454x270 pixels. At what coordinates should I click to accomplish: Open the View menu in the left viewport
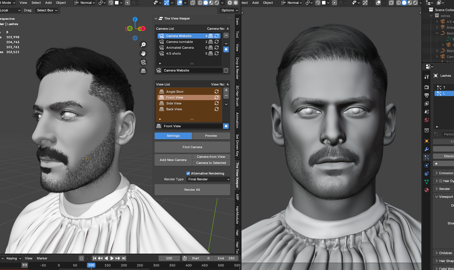(x=23, y=3)
